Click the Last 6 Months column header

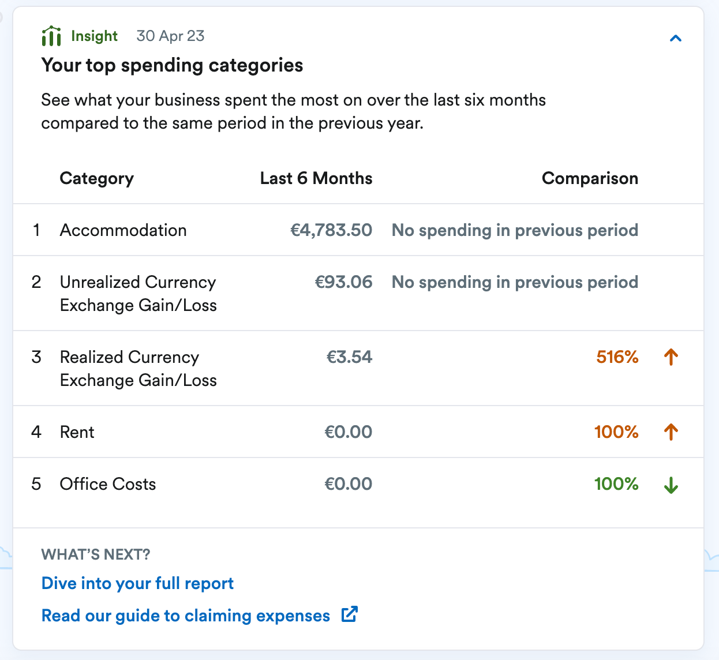pyautogui.click(x=316, y=178)
